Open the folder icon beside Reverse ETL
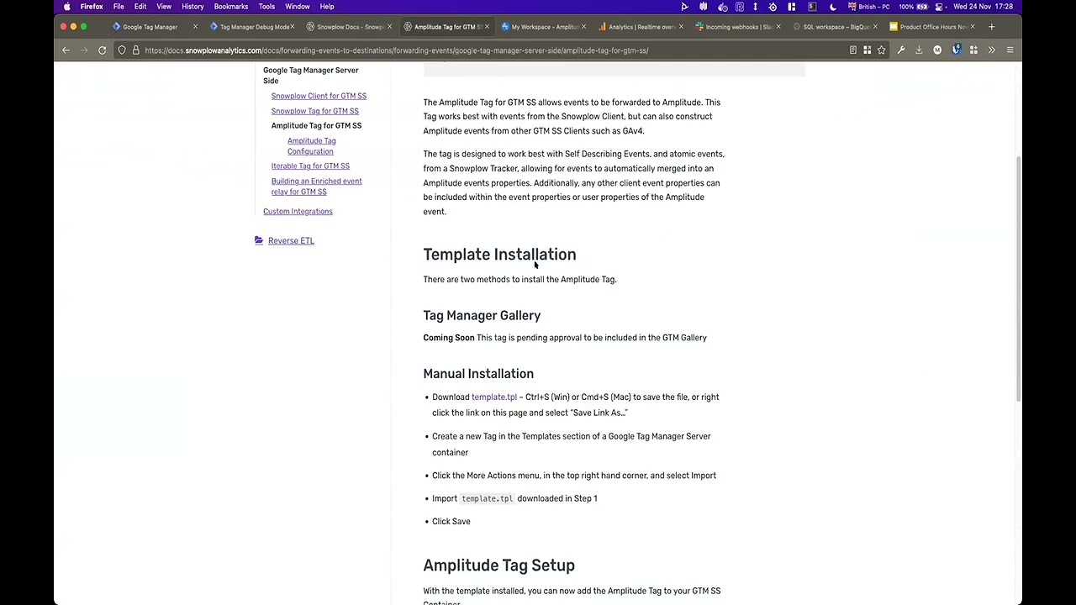The height and width of the screenshot is (605, 1076). pyautogui.click(x=259, y=240)
